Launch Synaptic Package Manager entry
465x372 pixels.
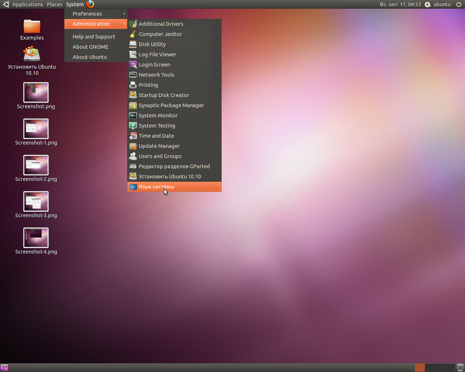tap(174, 105)
